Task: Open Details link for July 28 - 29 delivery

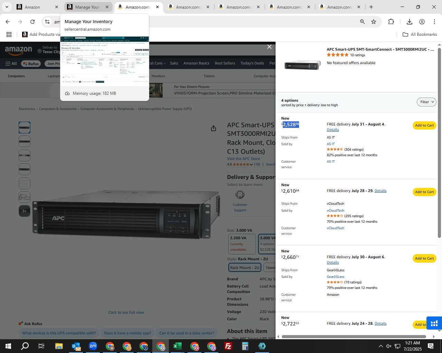Action: point(381,191)
